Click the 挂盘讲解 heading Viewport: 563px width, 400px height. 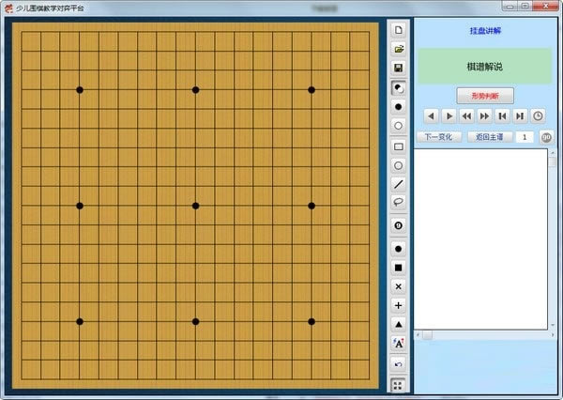485,31
